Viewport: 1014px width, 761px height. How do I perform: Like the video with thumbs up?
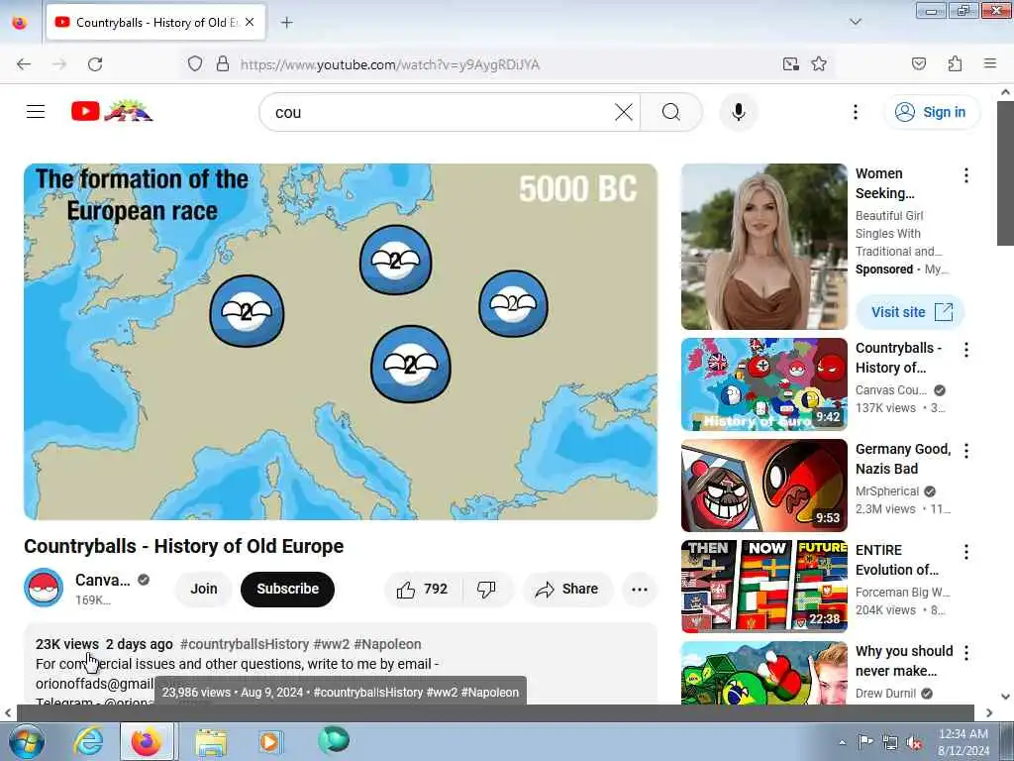(422, 589)
